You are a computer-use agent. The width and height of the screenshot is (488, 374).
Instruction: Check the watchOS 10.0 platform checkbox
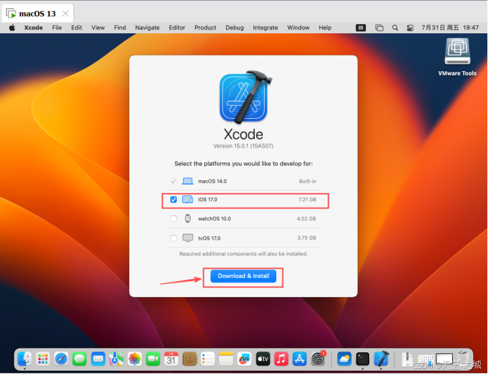click(174, 219)
